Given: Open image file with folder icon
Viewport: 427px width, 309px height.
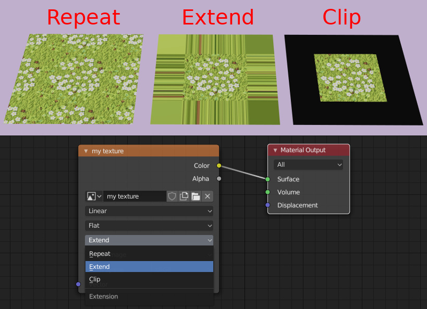Looking at the screenshot, I should click(196, 196).
